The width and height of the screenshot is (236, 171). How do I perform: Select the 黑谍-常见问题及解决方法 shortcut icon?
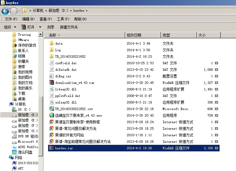[x=52, y=128]
